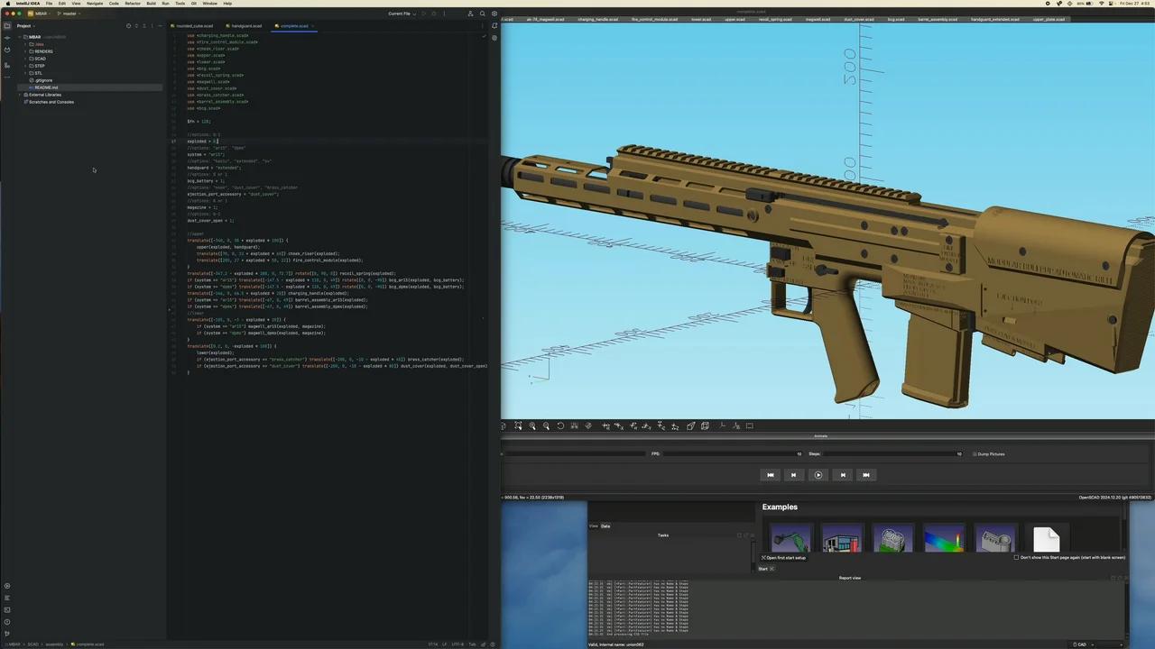Select fire_control_module.scad tab in OpenSCAD
This screenshot has width=1155, height=649.
[654, 19]
